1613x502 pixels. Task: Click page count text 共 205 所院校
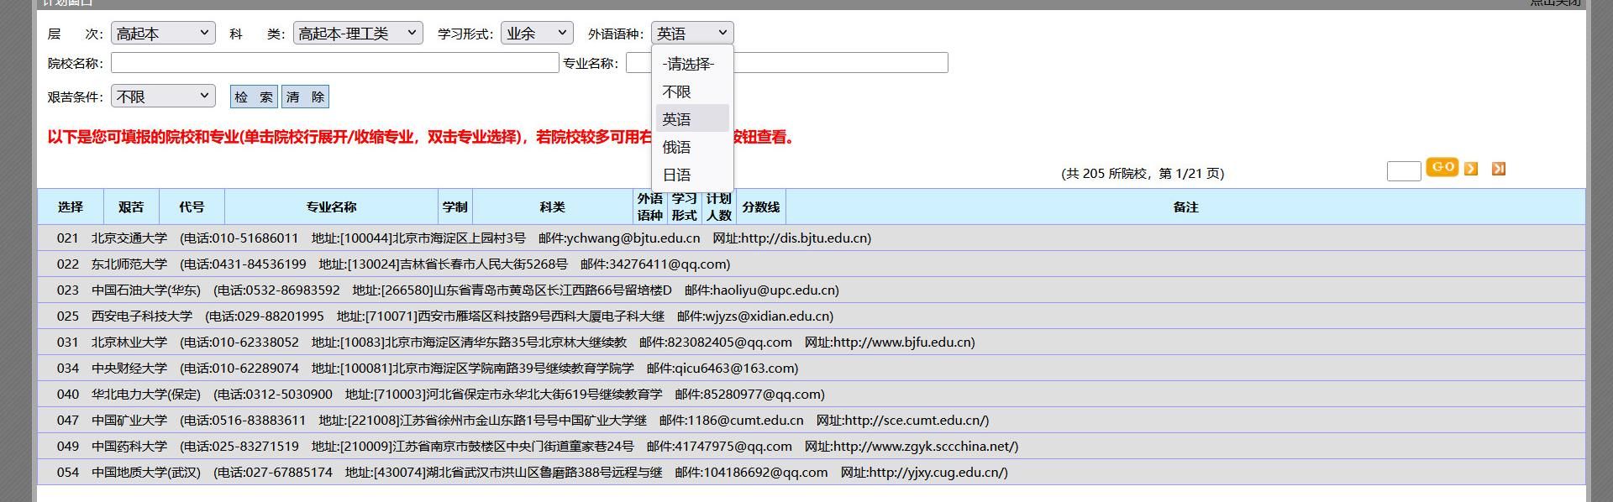click(1107, 173)
